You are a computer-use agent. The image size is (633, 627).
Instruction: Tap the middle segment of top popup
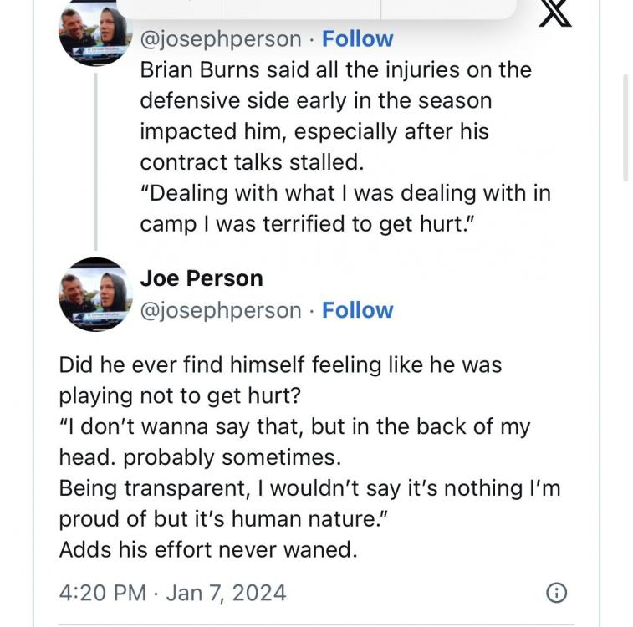point(304,8)
